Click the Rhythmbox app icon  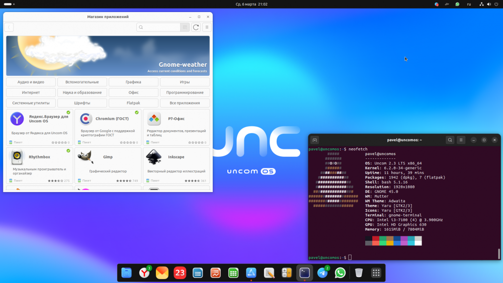[x=17, y=157]
